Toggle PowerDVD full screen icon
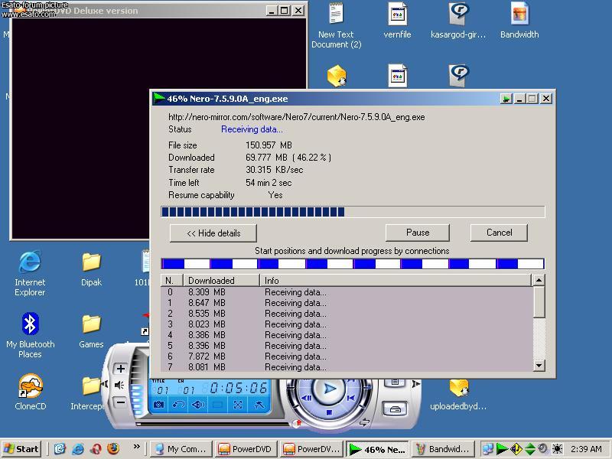The height and width of the screenshot is (459, 612). click(x=238, y=405)
